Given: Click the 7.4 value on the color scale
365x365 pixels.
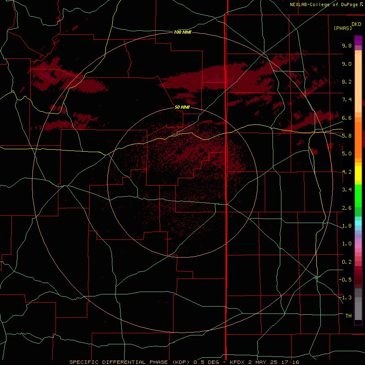Looking at the screenshot, I should click(347, 100).
